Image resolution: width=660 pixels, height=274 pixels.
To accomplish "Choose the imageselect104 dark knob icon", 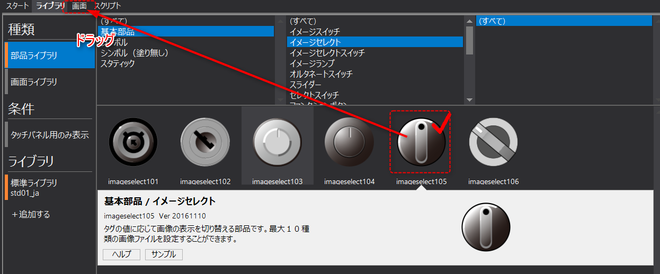I will [349, 141].
